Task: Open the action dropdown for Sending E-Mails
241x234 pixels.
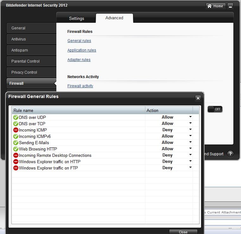Action: tap(190, 142)
